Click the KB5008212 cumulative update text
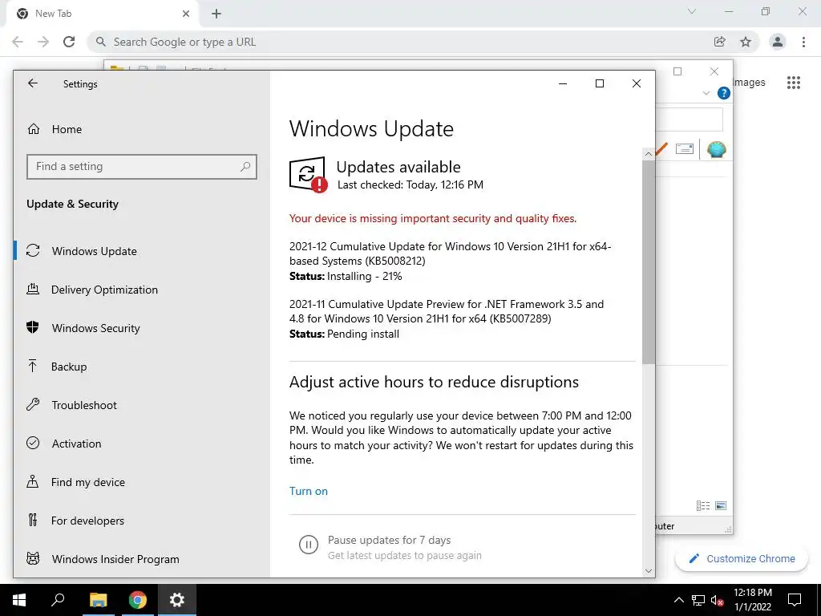This screenshot has height=616, width=821. pos(450,253)
